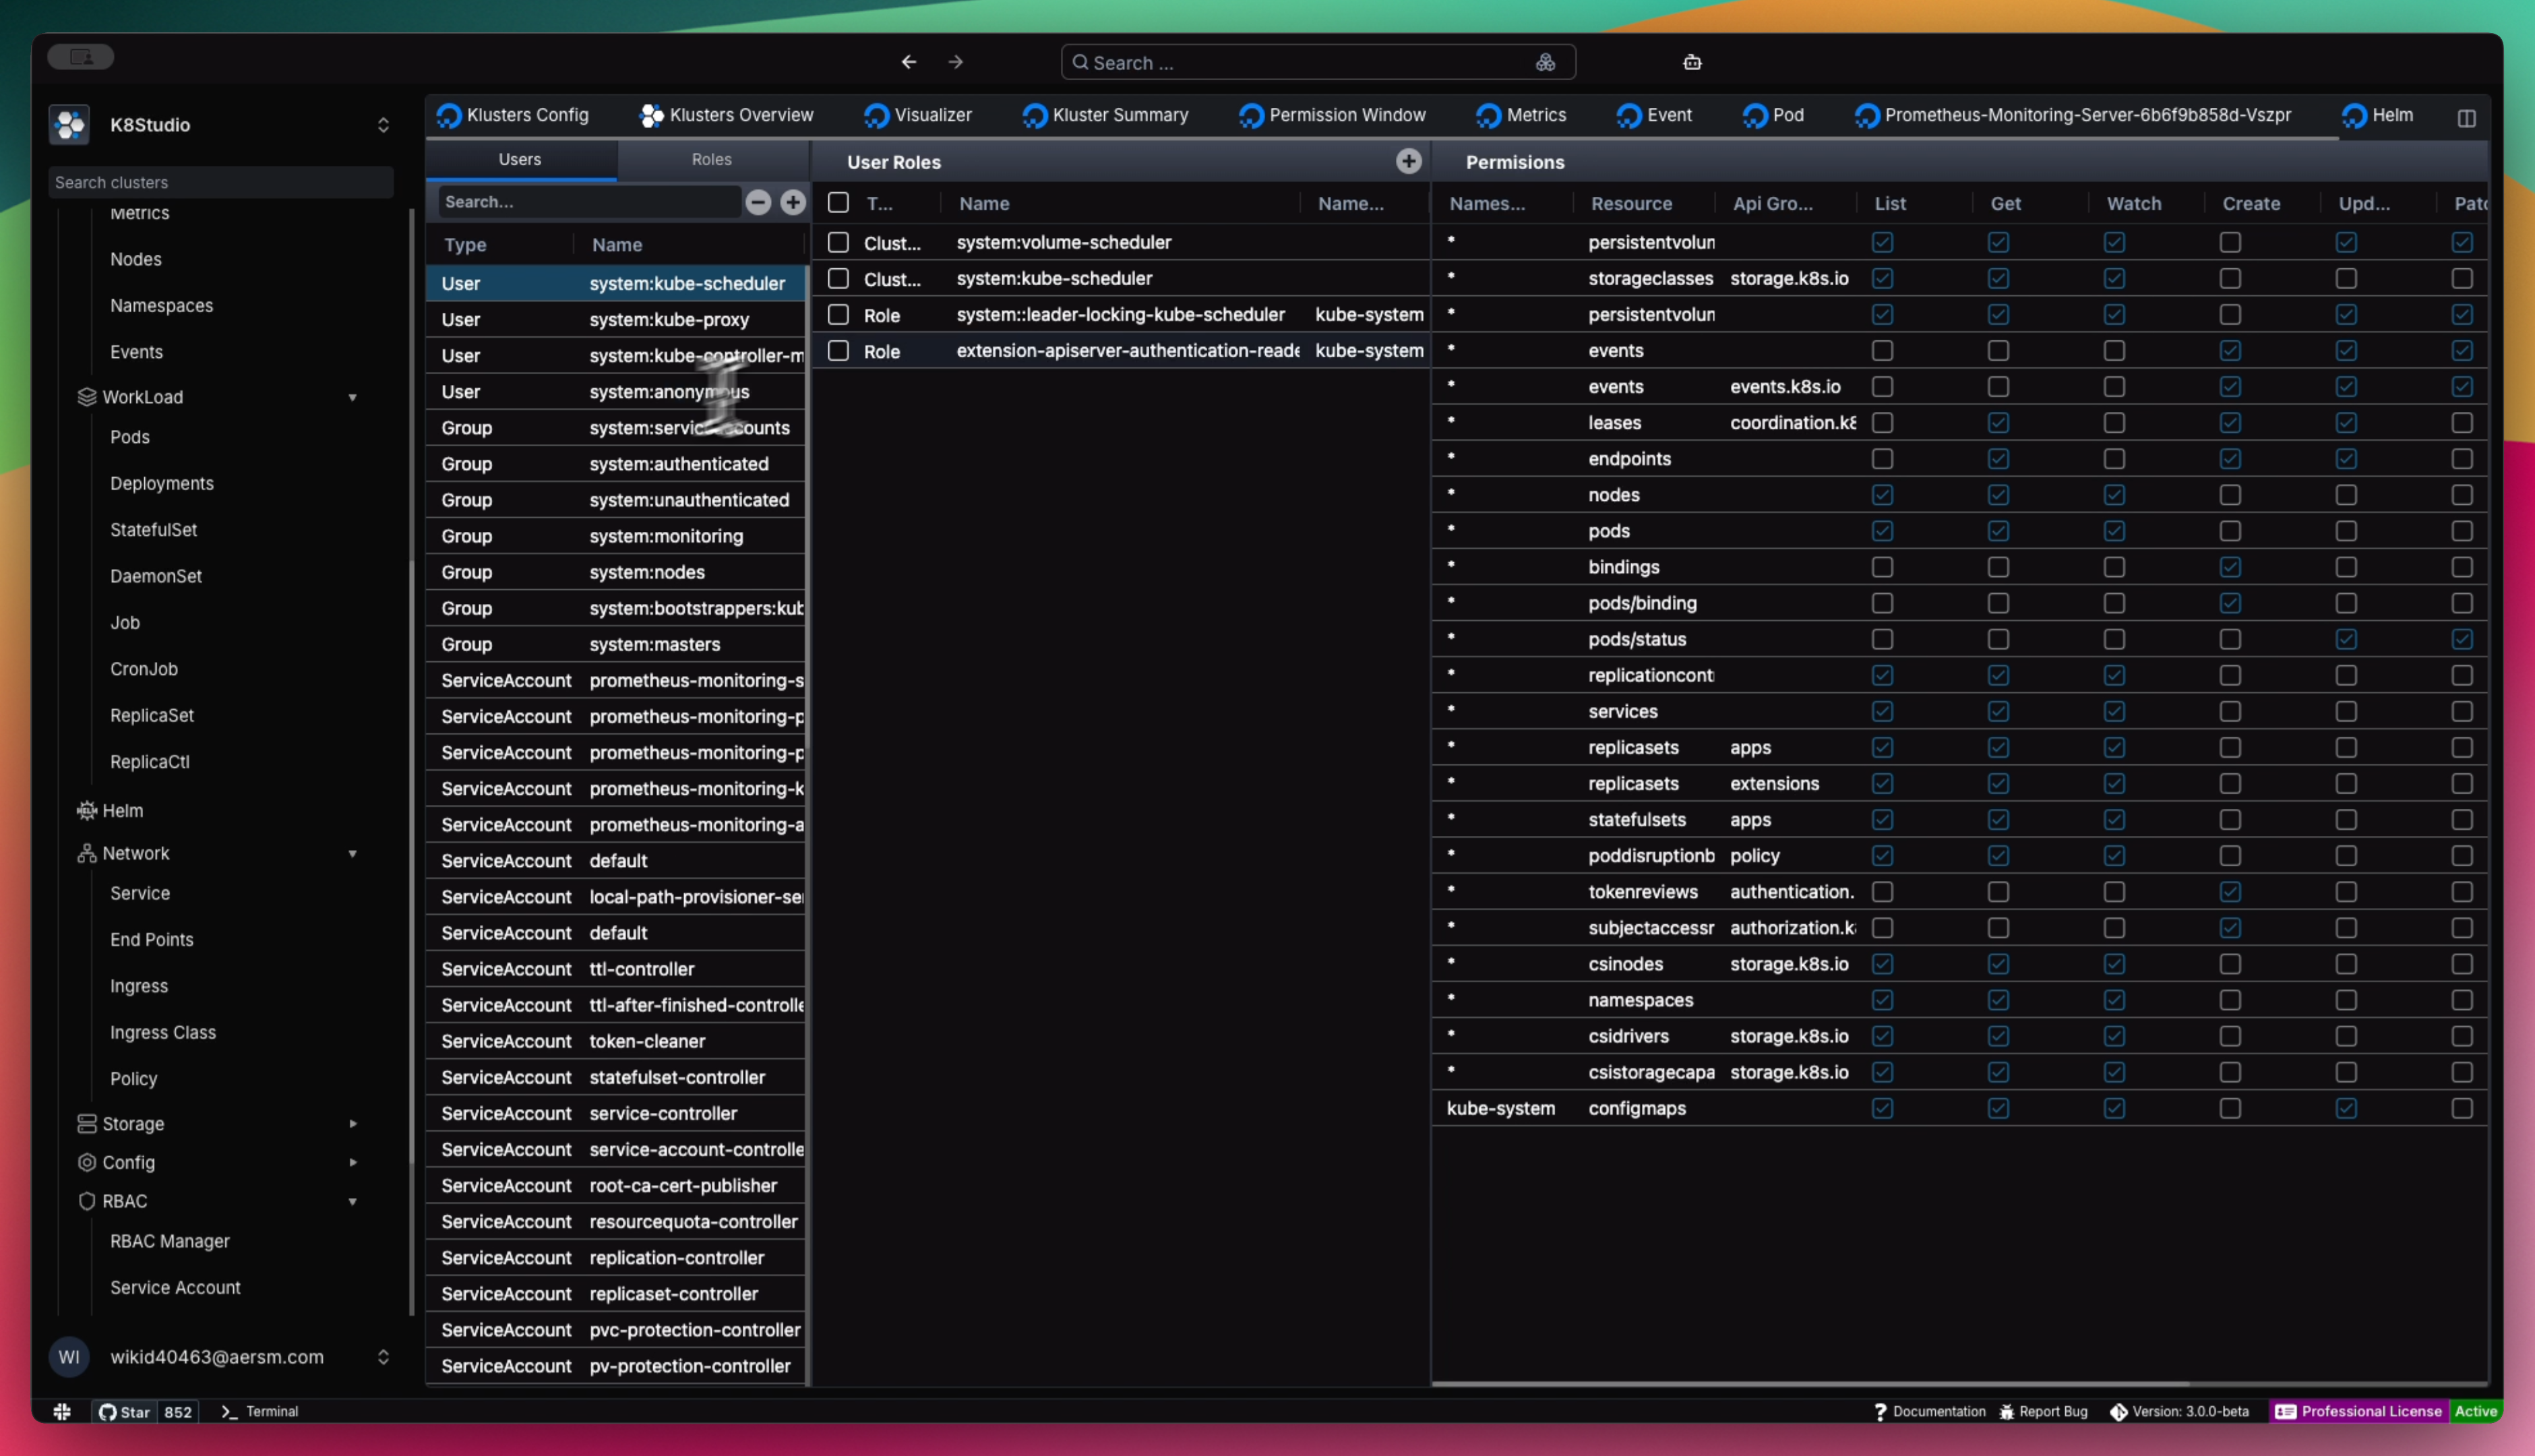2535x1456 pixels.
Task: Open the Permission Window tab
Action: (1333, 115)
